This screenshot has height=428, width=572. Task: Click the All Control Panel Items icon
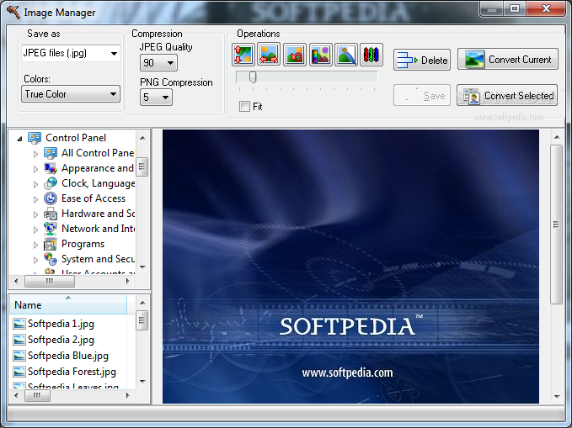(51, 153)
